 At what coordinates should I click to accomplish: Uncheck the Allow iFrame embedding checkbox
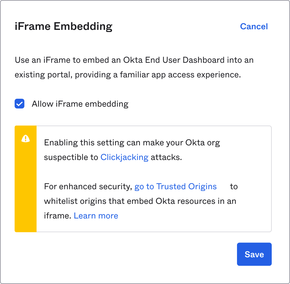coord(19,104)
